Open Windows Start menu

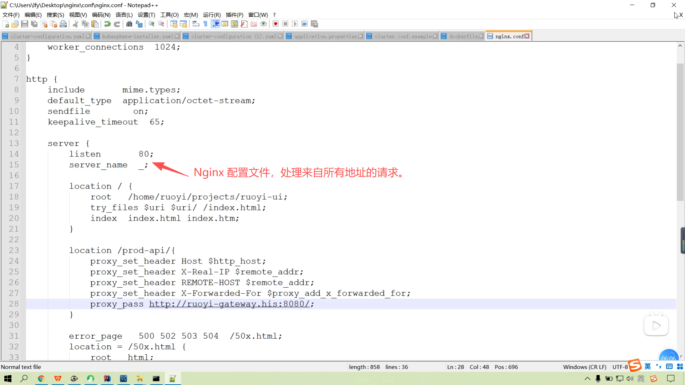pos(8,379)
